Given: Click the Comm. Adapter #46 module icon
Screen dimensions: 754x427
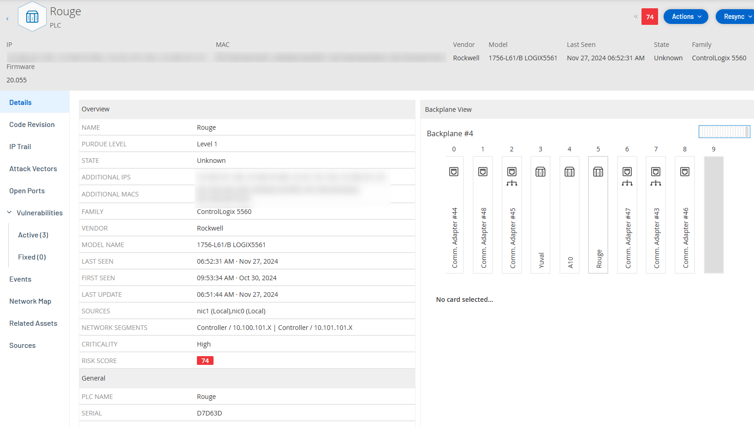Looking at the screenshot, I should tap(685, 172).
